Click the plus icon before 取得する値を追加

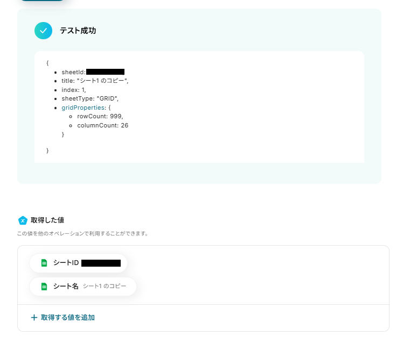pyautogui.click(x=34, y=318)
